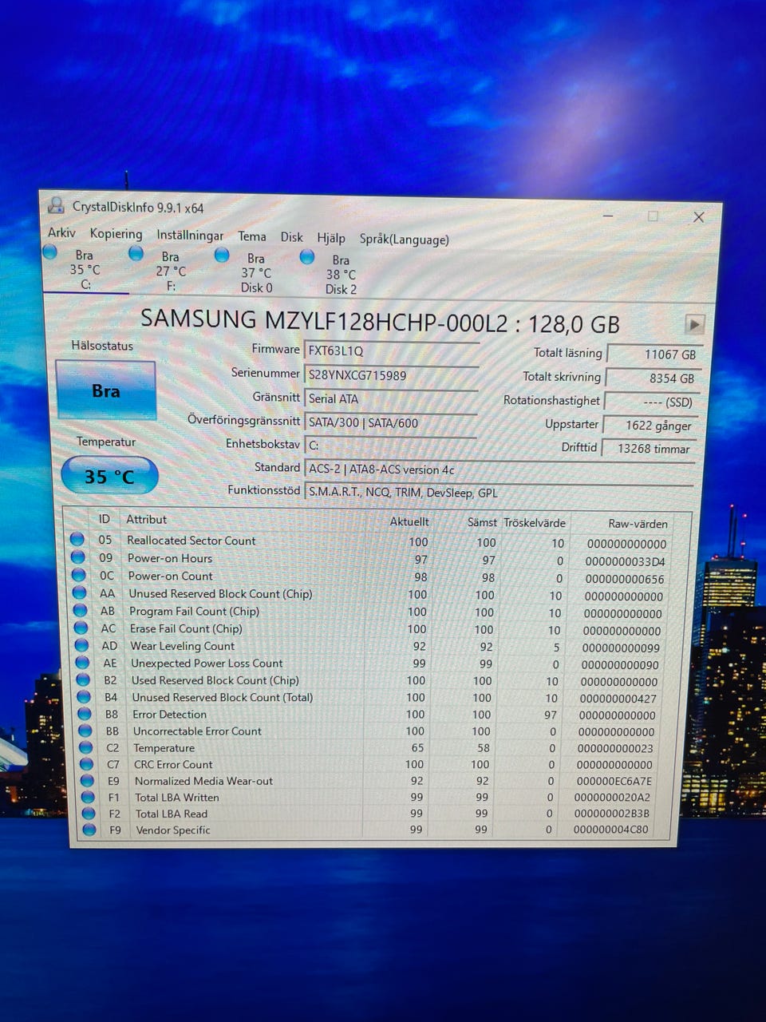Click status icon for Normalized Media Wear-out

(x=89, y=781)
